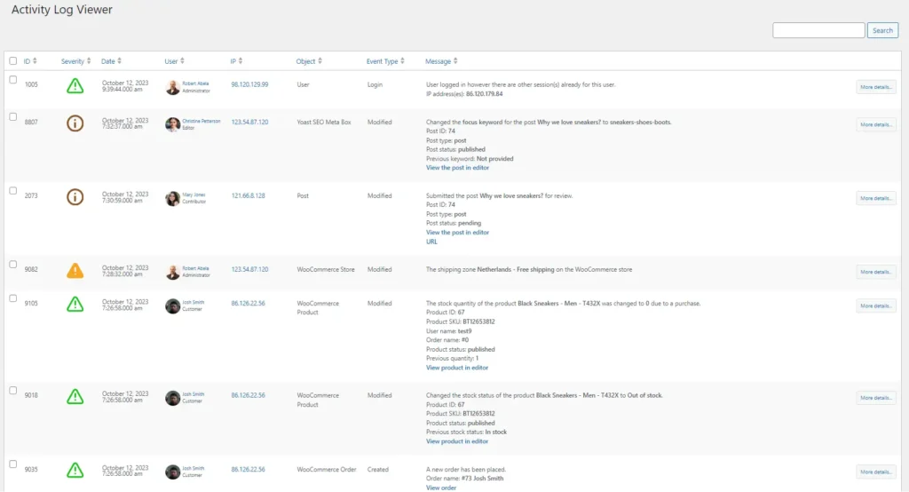Sort the log by Severity column
Screen dimensions: 909x492
click(x=75, y=61)
